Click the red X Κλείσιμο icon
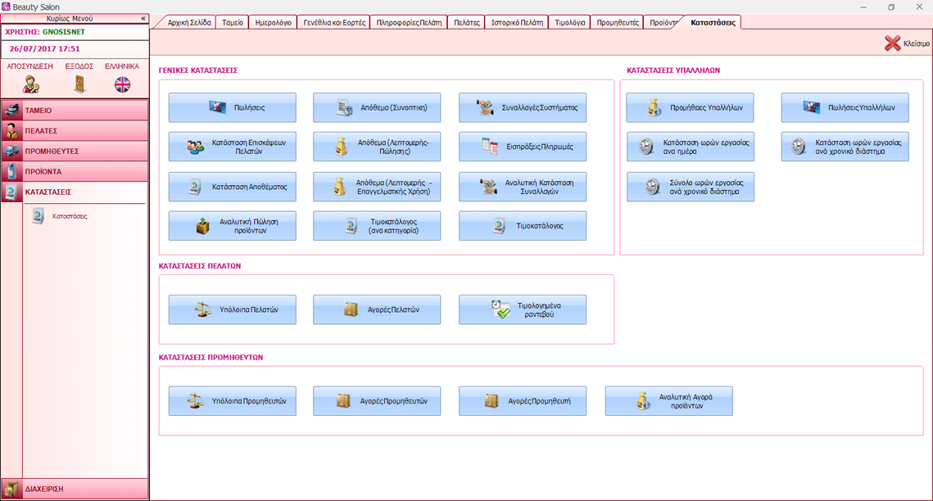Image resolution: width=933 pixels, height=501 pixels. pos(892,43)
